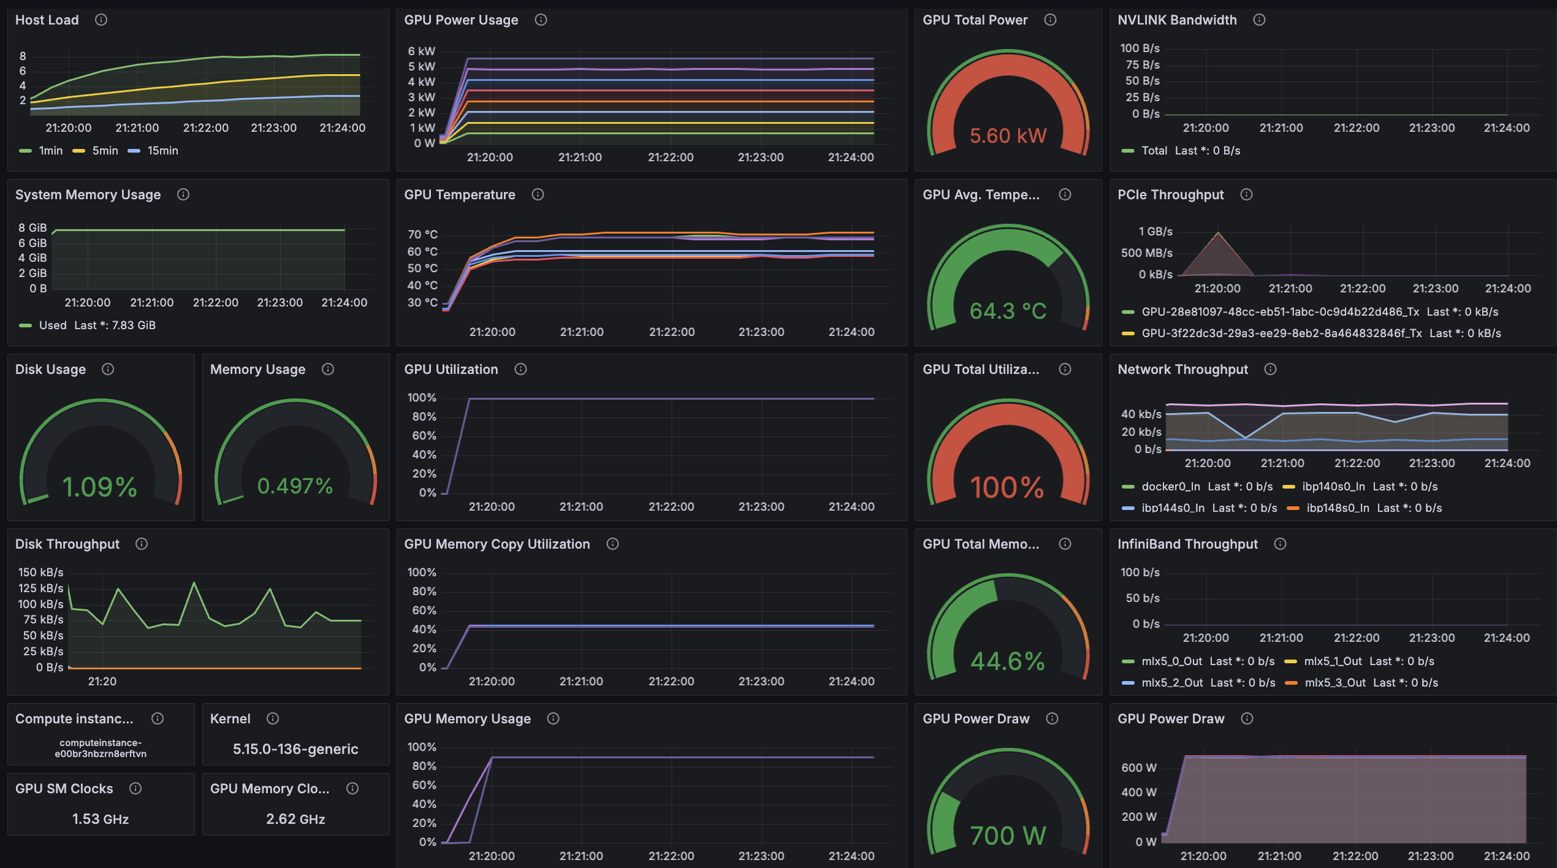Click the GPU Memory Usage info icon
1557x868 pixels.
pyautogui.click(x=553, y=718)
